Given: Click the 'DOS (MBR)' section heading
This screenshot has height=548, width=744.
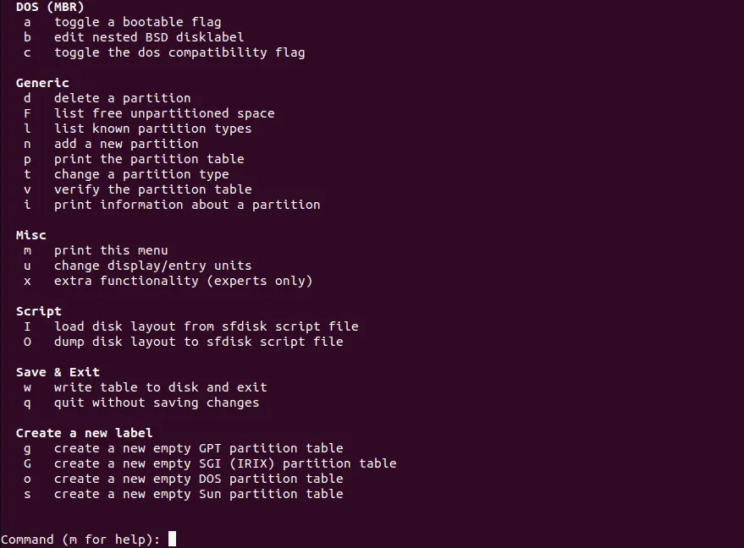Looking at the screenshot, I should click(50, 7).
